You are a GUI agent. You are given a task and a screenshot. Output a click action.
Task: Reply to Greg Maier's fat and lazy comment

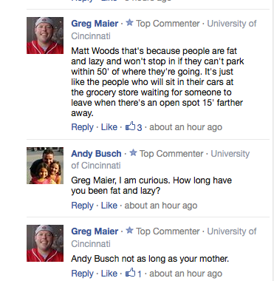[x=83, y=127]
